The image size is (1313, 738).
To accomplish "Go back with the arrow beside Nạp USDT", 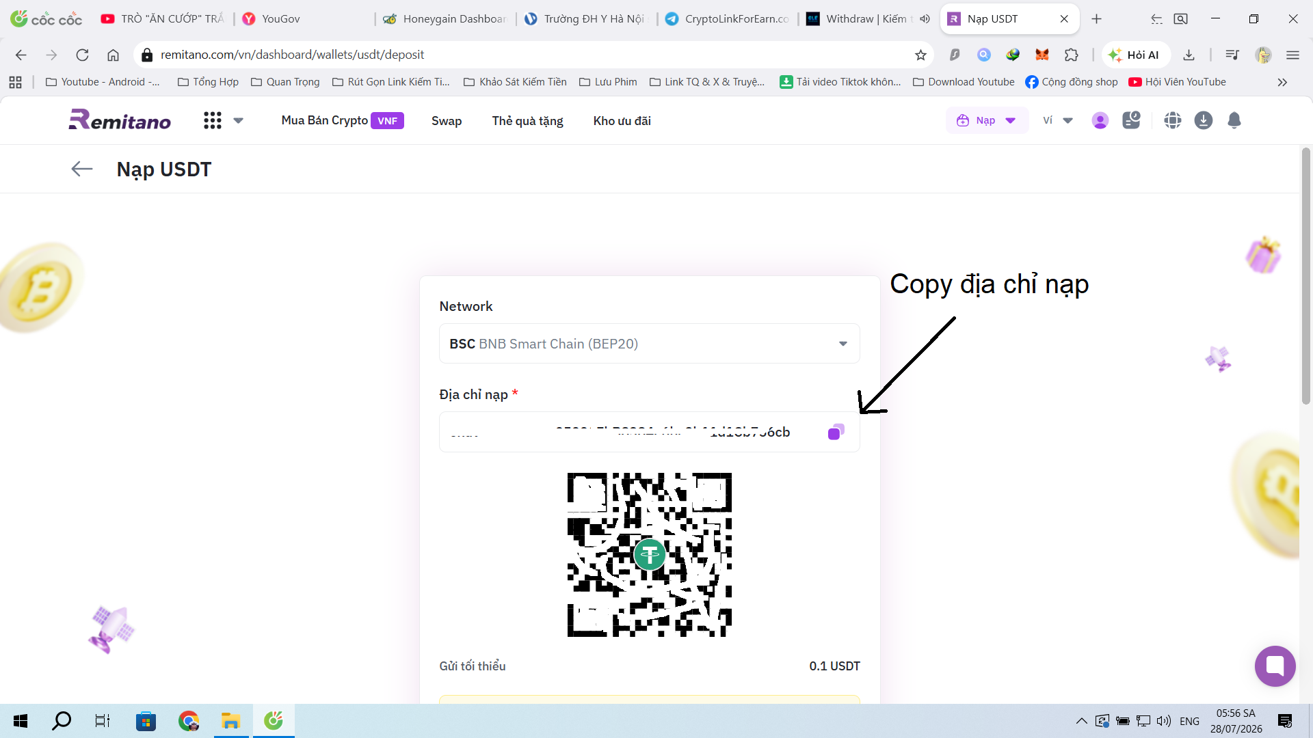I will click(x=82, y=169).
